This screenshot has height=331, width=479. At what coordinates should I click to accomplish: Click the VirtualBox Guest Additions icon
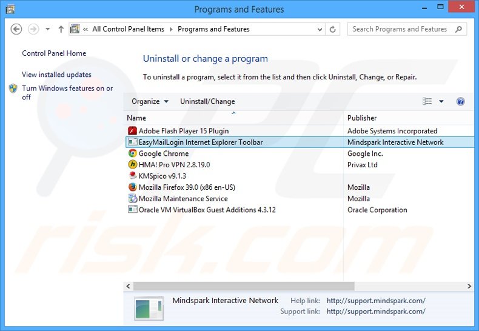[132, 210]
